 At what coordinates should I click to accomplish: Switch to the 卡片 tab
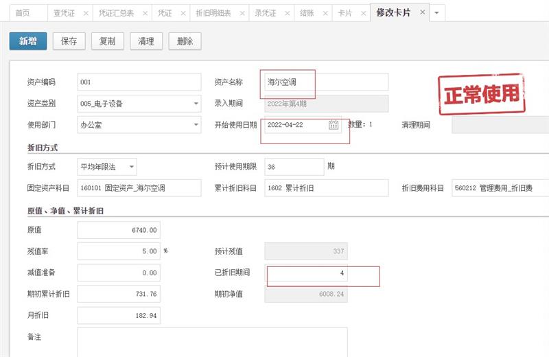[347, 13]
